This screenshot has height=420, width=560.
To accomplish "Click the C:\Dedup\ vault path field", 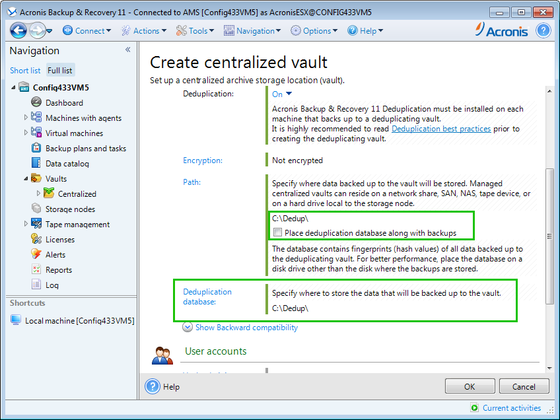I will 290,219.
